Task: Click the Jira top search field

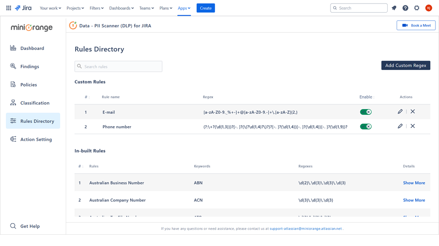Action: (359, 8)
